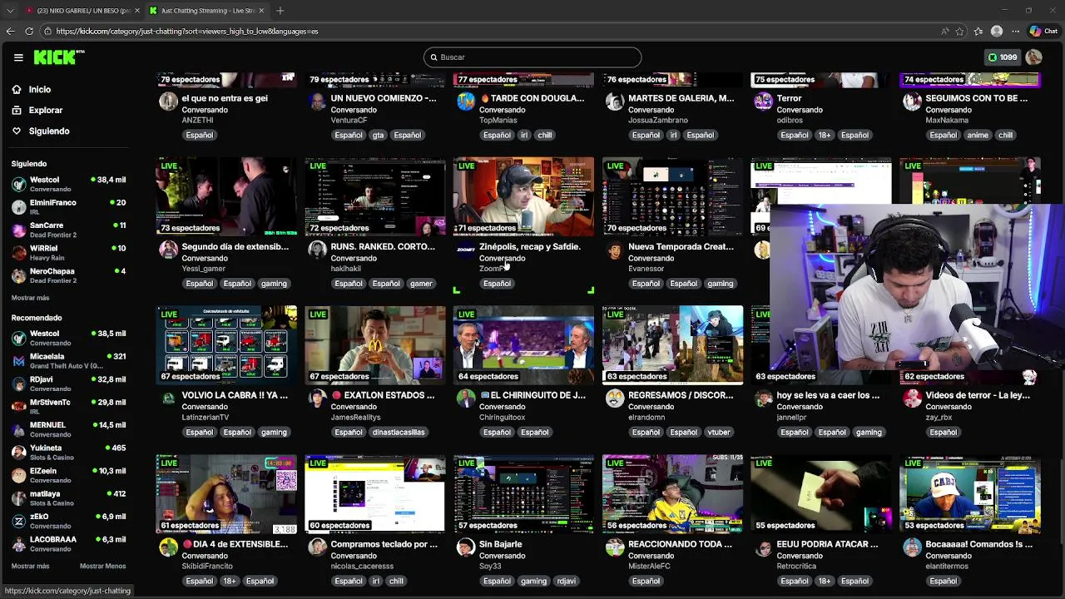Open the Inicio home page
Image resolution: width=1065 pixels, height=599 pixels.
pos(39,89)
